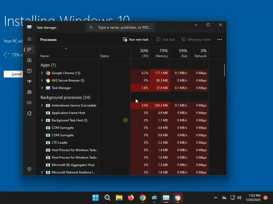Image resolution: width=273 pixels, height=204 pixels.
Task: Select Microsoft (R) Aggregator Host row
Action: (x=122, y=165)
